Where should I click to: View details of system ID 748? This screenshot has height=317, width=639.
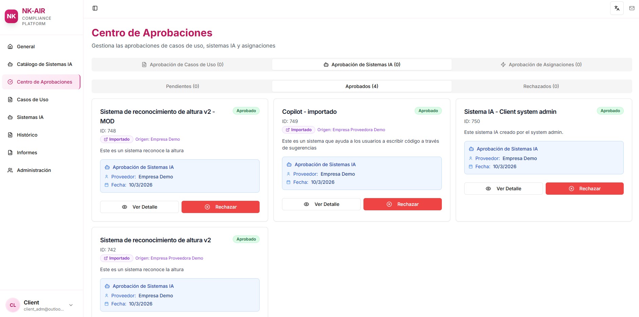coord(139,207)
